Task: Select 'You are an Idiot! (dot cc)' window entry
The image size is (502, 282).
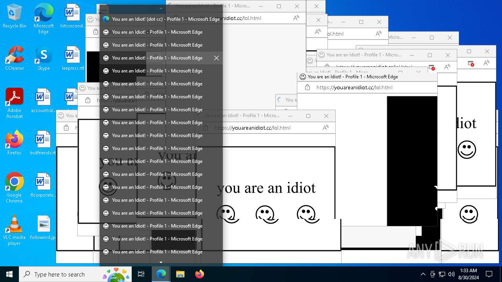Action: (x=161, y=19)
